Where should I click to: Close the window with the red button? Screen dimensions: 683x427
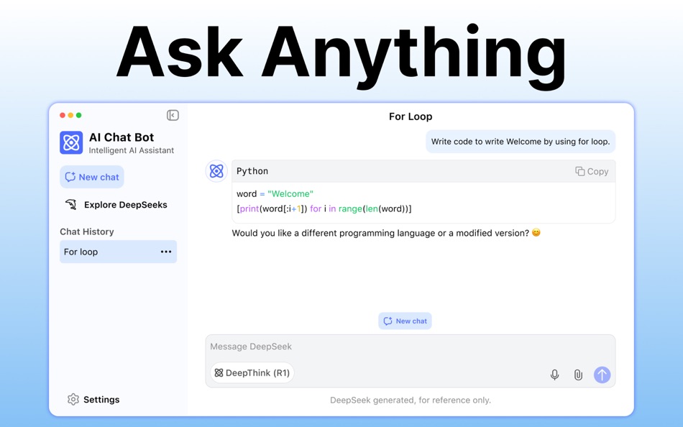click(x=63, y=116)
